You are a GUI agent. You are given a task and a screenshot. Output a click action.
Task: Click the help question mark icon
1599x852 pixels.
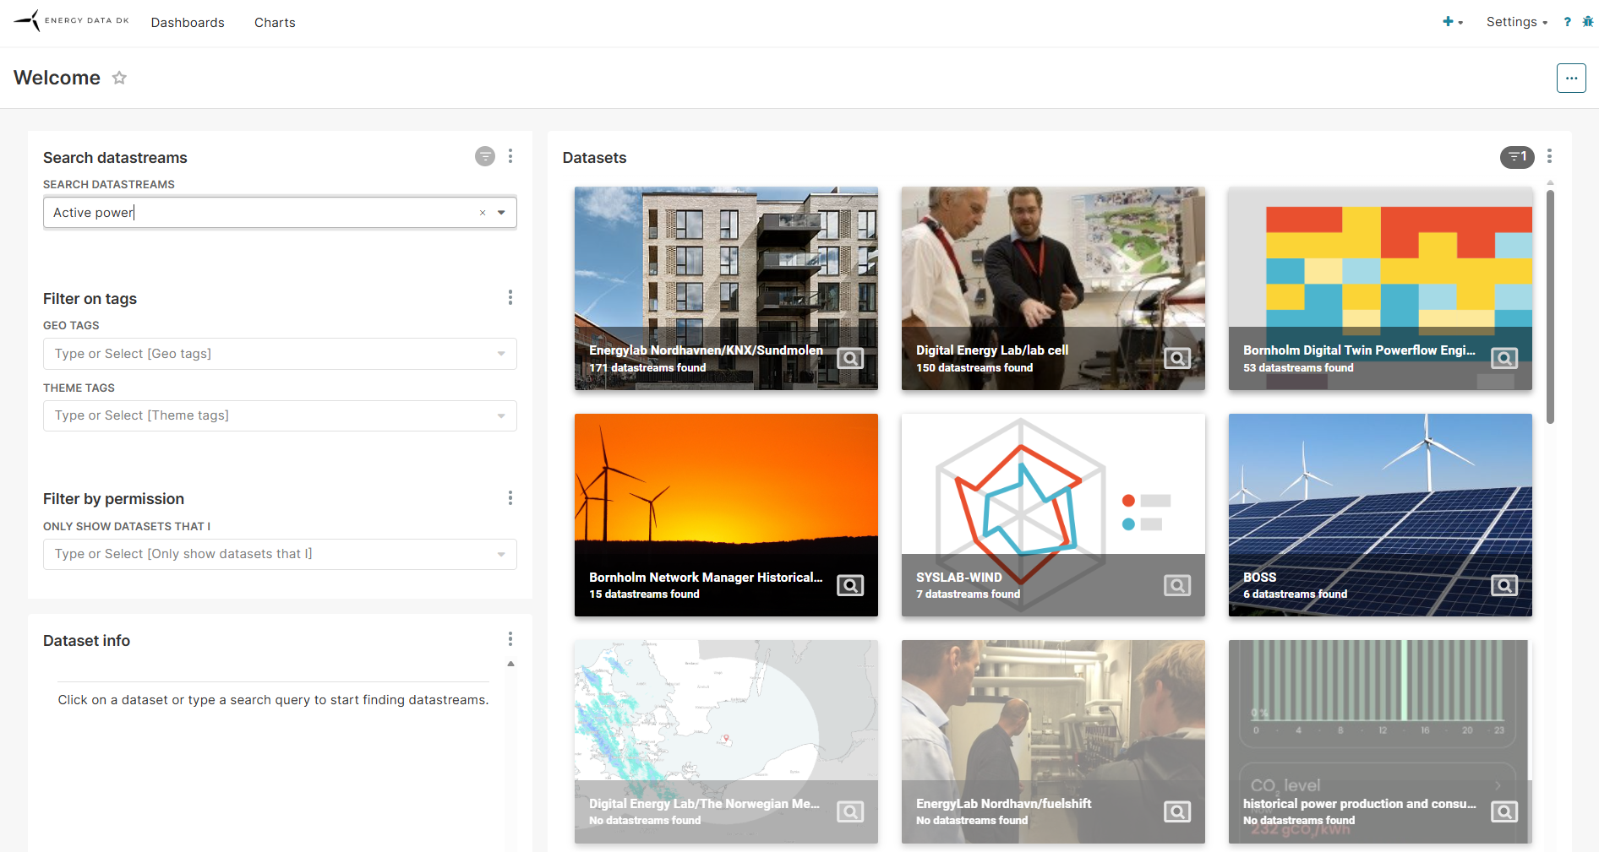pyautogui.click(x=1567, y=22)
